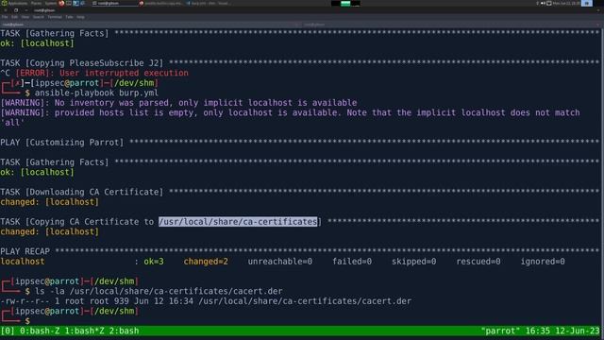This screenshot has width=604, height=340.
Task: Click the tmux '"parrot" 16:35 12-Jun-23' status text
Action: point(540,331)
